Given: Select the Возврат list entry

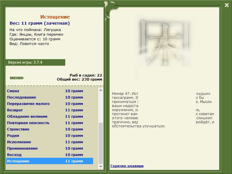Looking at the screenshot, I should (x=50, y=110).
